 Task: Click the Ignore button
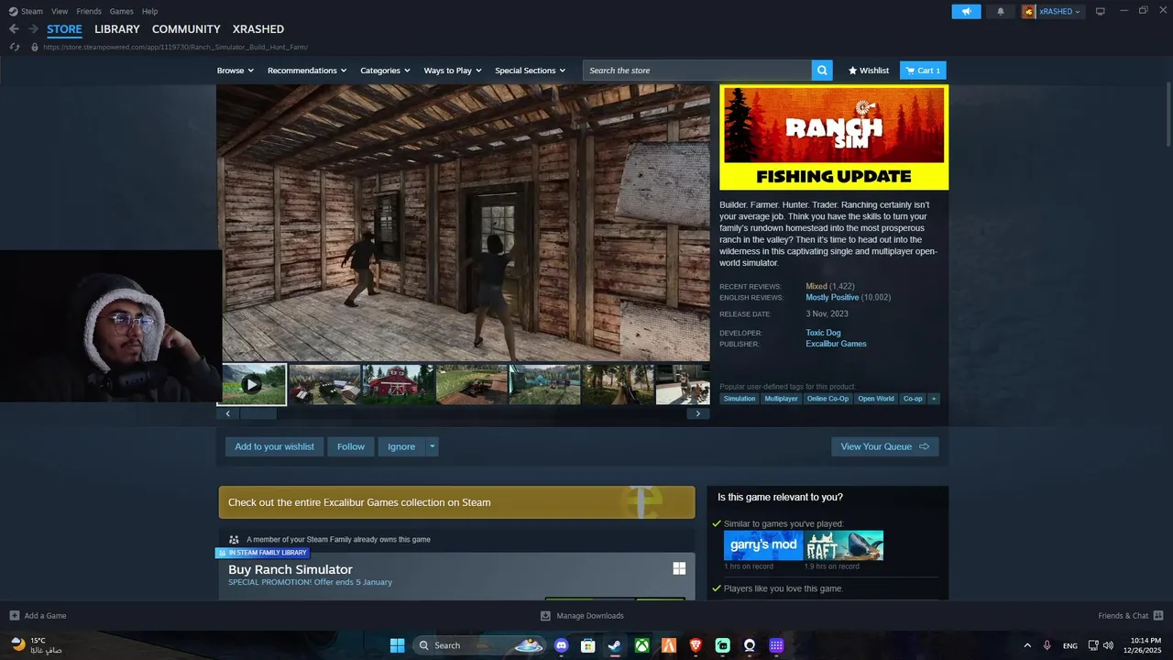(x=401, y=446)
